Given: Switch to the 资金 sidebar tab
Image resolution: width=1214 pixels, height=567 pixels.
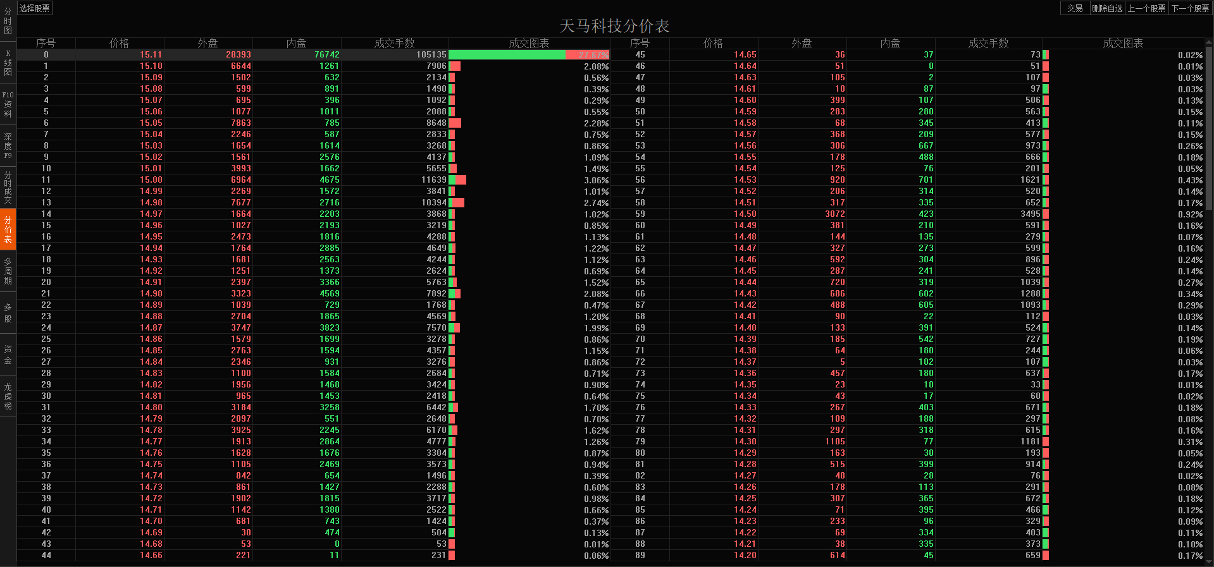Looking at the screenshot, I should click(x=8, y=355).
